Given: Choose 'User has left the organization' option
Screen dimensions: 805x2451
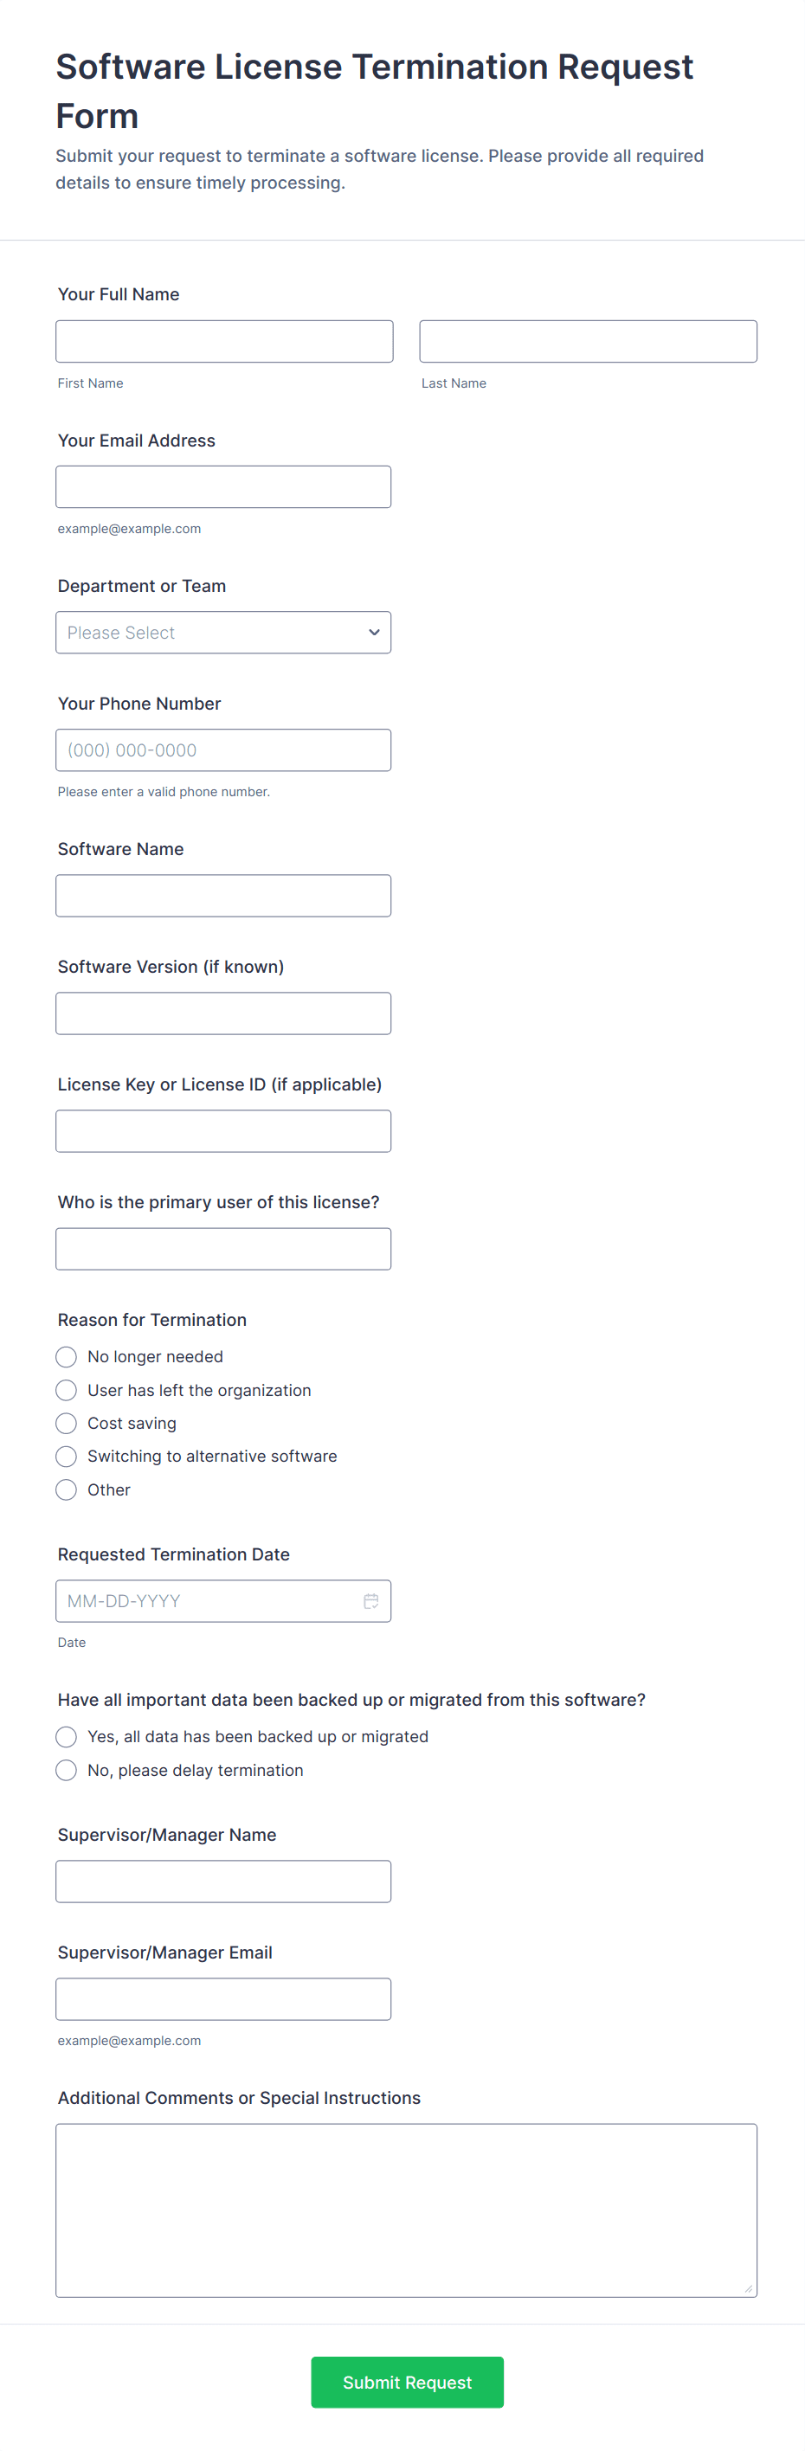Looking at the screenshot, I should [67, 1390].
